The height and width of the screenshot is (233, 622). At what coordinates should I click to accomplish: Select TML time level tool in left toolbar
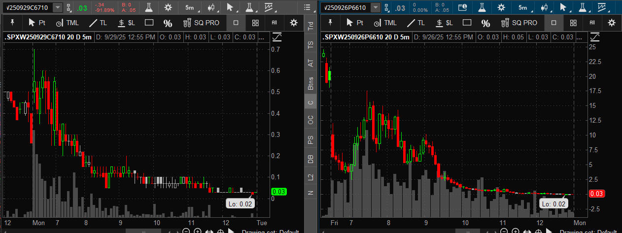pos(67,23)
